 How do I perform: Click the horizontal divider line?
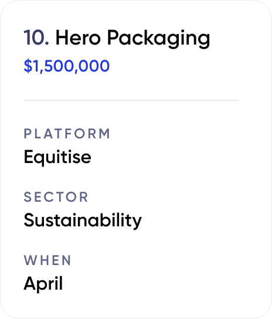click(131, 100)
